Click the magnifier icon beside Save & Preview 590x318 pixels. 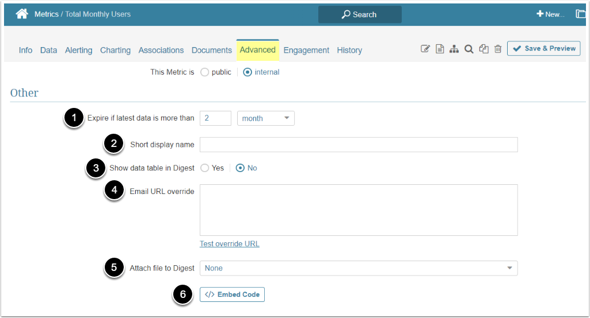[469, 49]
